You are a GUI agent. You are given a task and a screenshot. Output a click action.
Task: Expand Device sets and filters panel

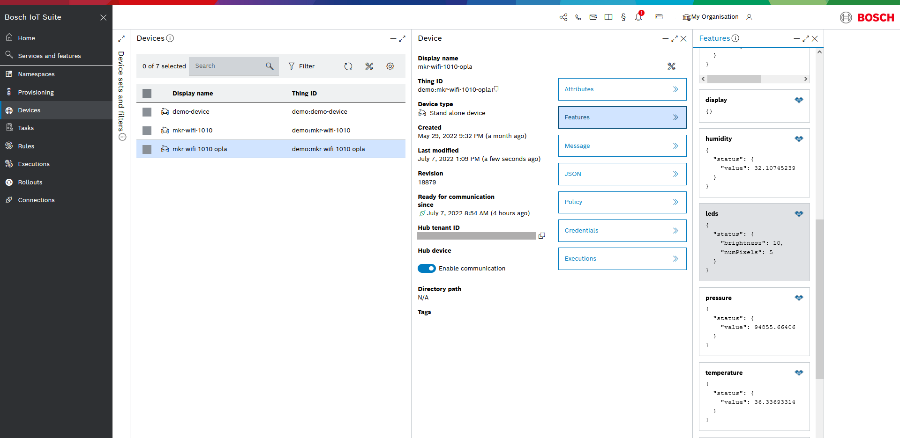point(121,39)
